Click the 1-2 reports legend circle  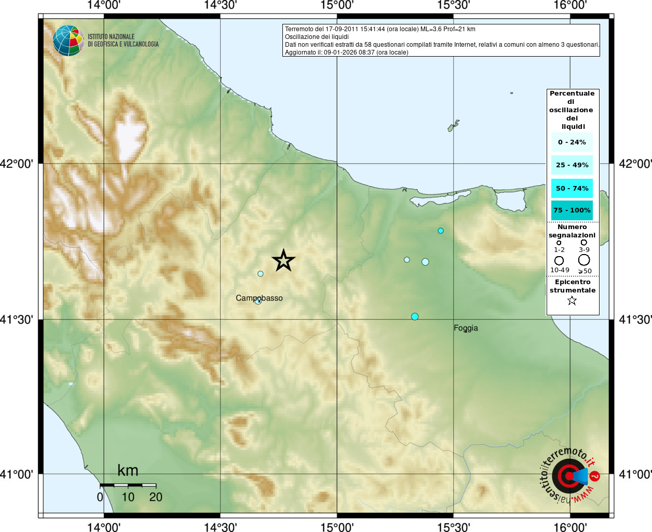(x=559, y=243)
